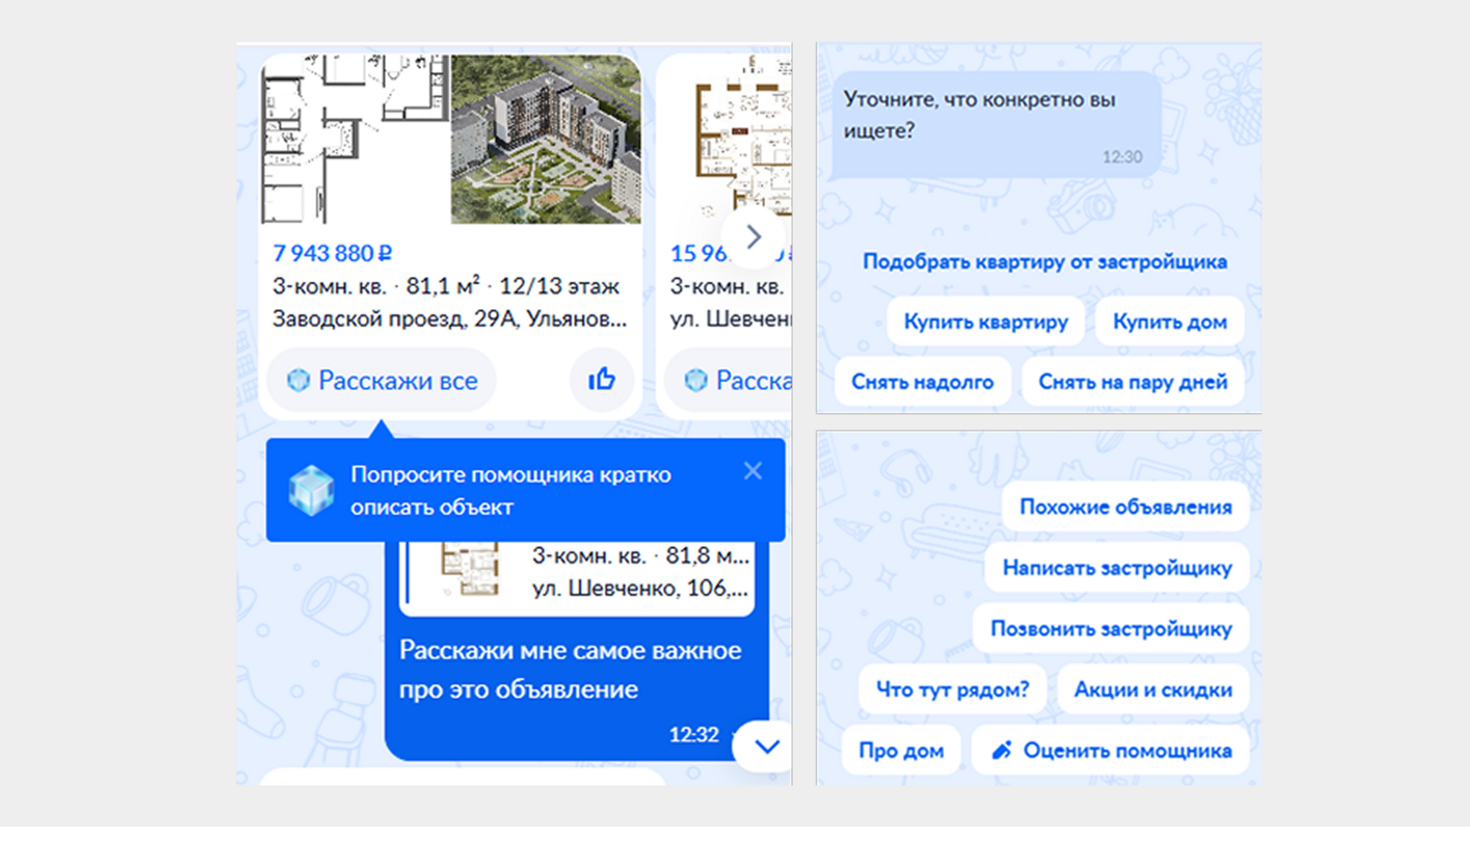The width and height of the screenshot is (1470, 862).
Task: Tap the "Похожие объявления" suggestion
Action: coord(1125,507)
